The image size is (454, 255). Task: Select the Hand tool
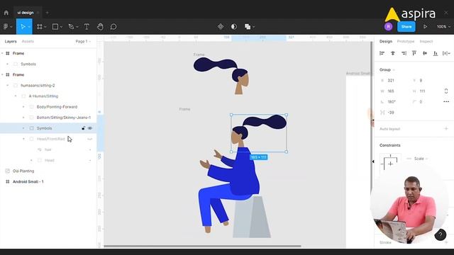click(x=100, y=27)
